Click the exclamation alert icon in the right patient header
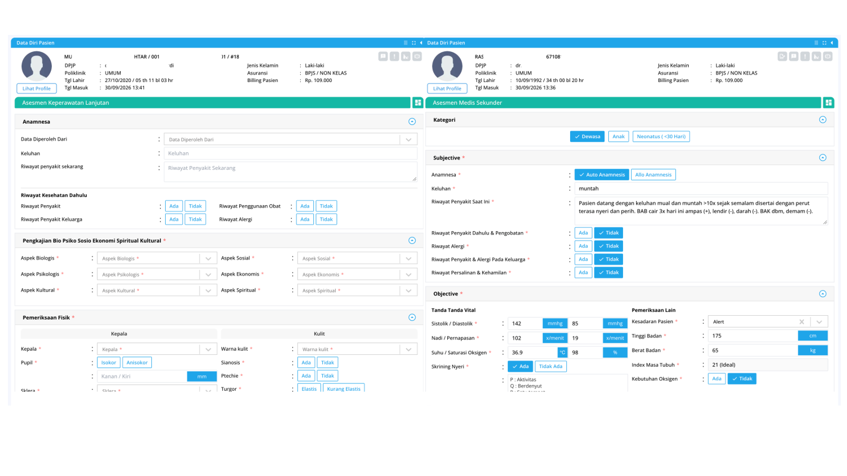The height and width of the screenshot is (476, 847). pos(805,56)
